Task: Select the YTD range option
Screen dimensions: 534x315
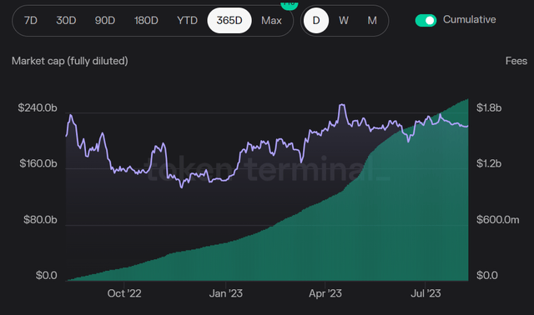Action: [x=187, y=20]
